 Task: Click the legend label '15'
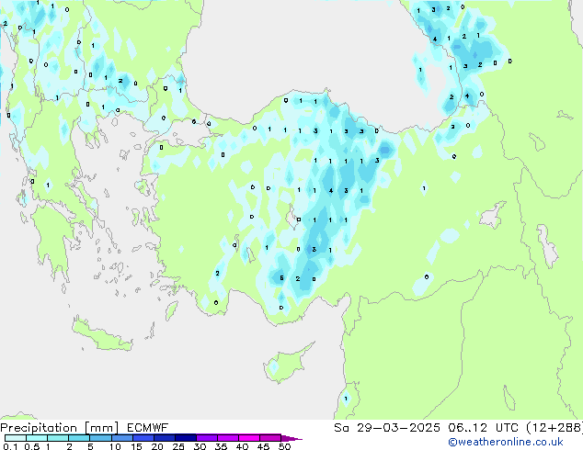click(x=136, y=446)
